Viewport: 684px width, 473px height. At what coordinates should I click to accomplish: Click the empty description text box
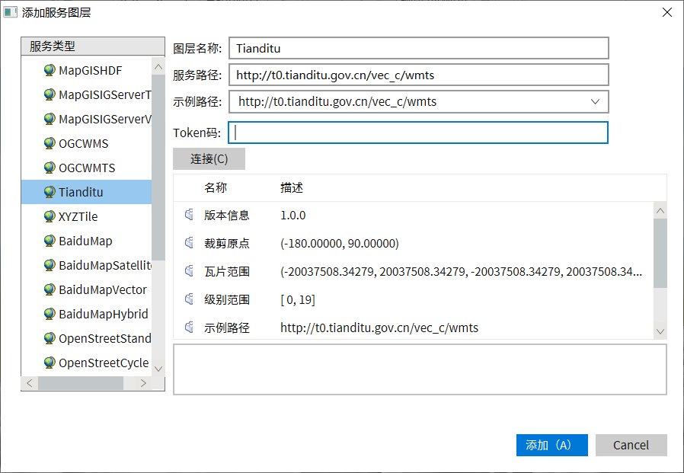(420, 369)
